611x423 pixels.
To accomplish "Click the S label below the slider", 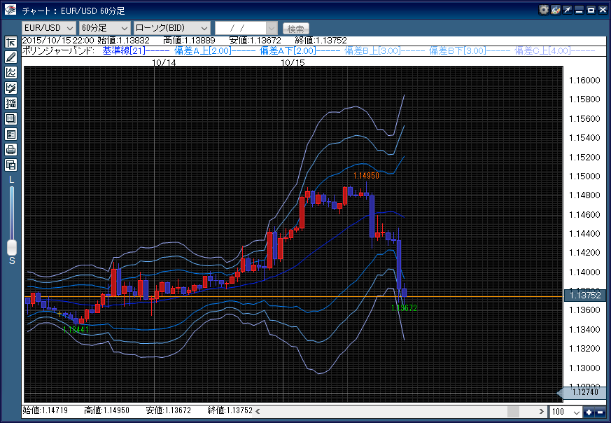I will pyautogui.click(x=12, y=261).
